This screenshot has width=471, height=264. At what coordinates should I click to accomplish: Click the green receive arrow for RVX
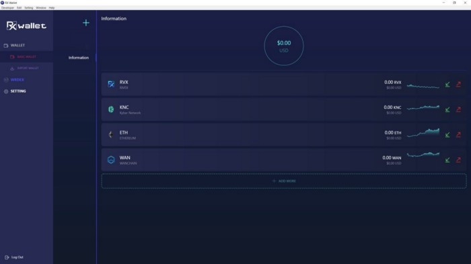(447, 85)
